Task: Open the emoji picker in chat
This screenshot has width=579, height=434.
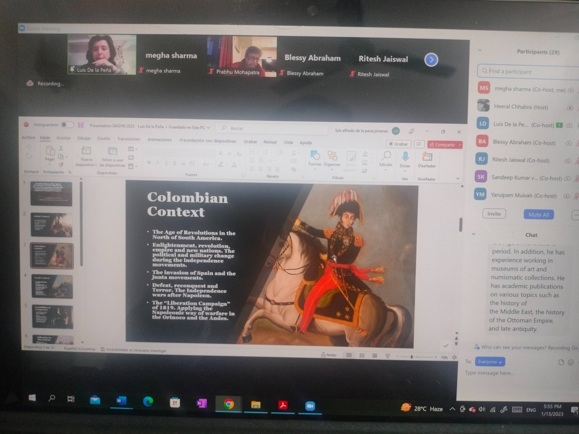Action: 571,362
